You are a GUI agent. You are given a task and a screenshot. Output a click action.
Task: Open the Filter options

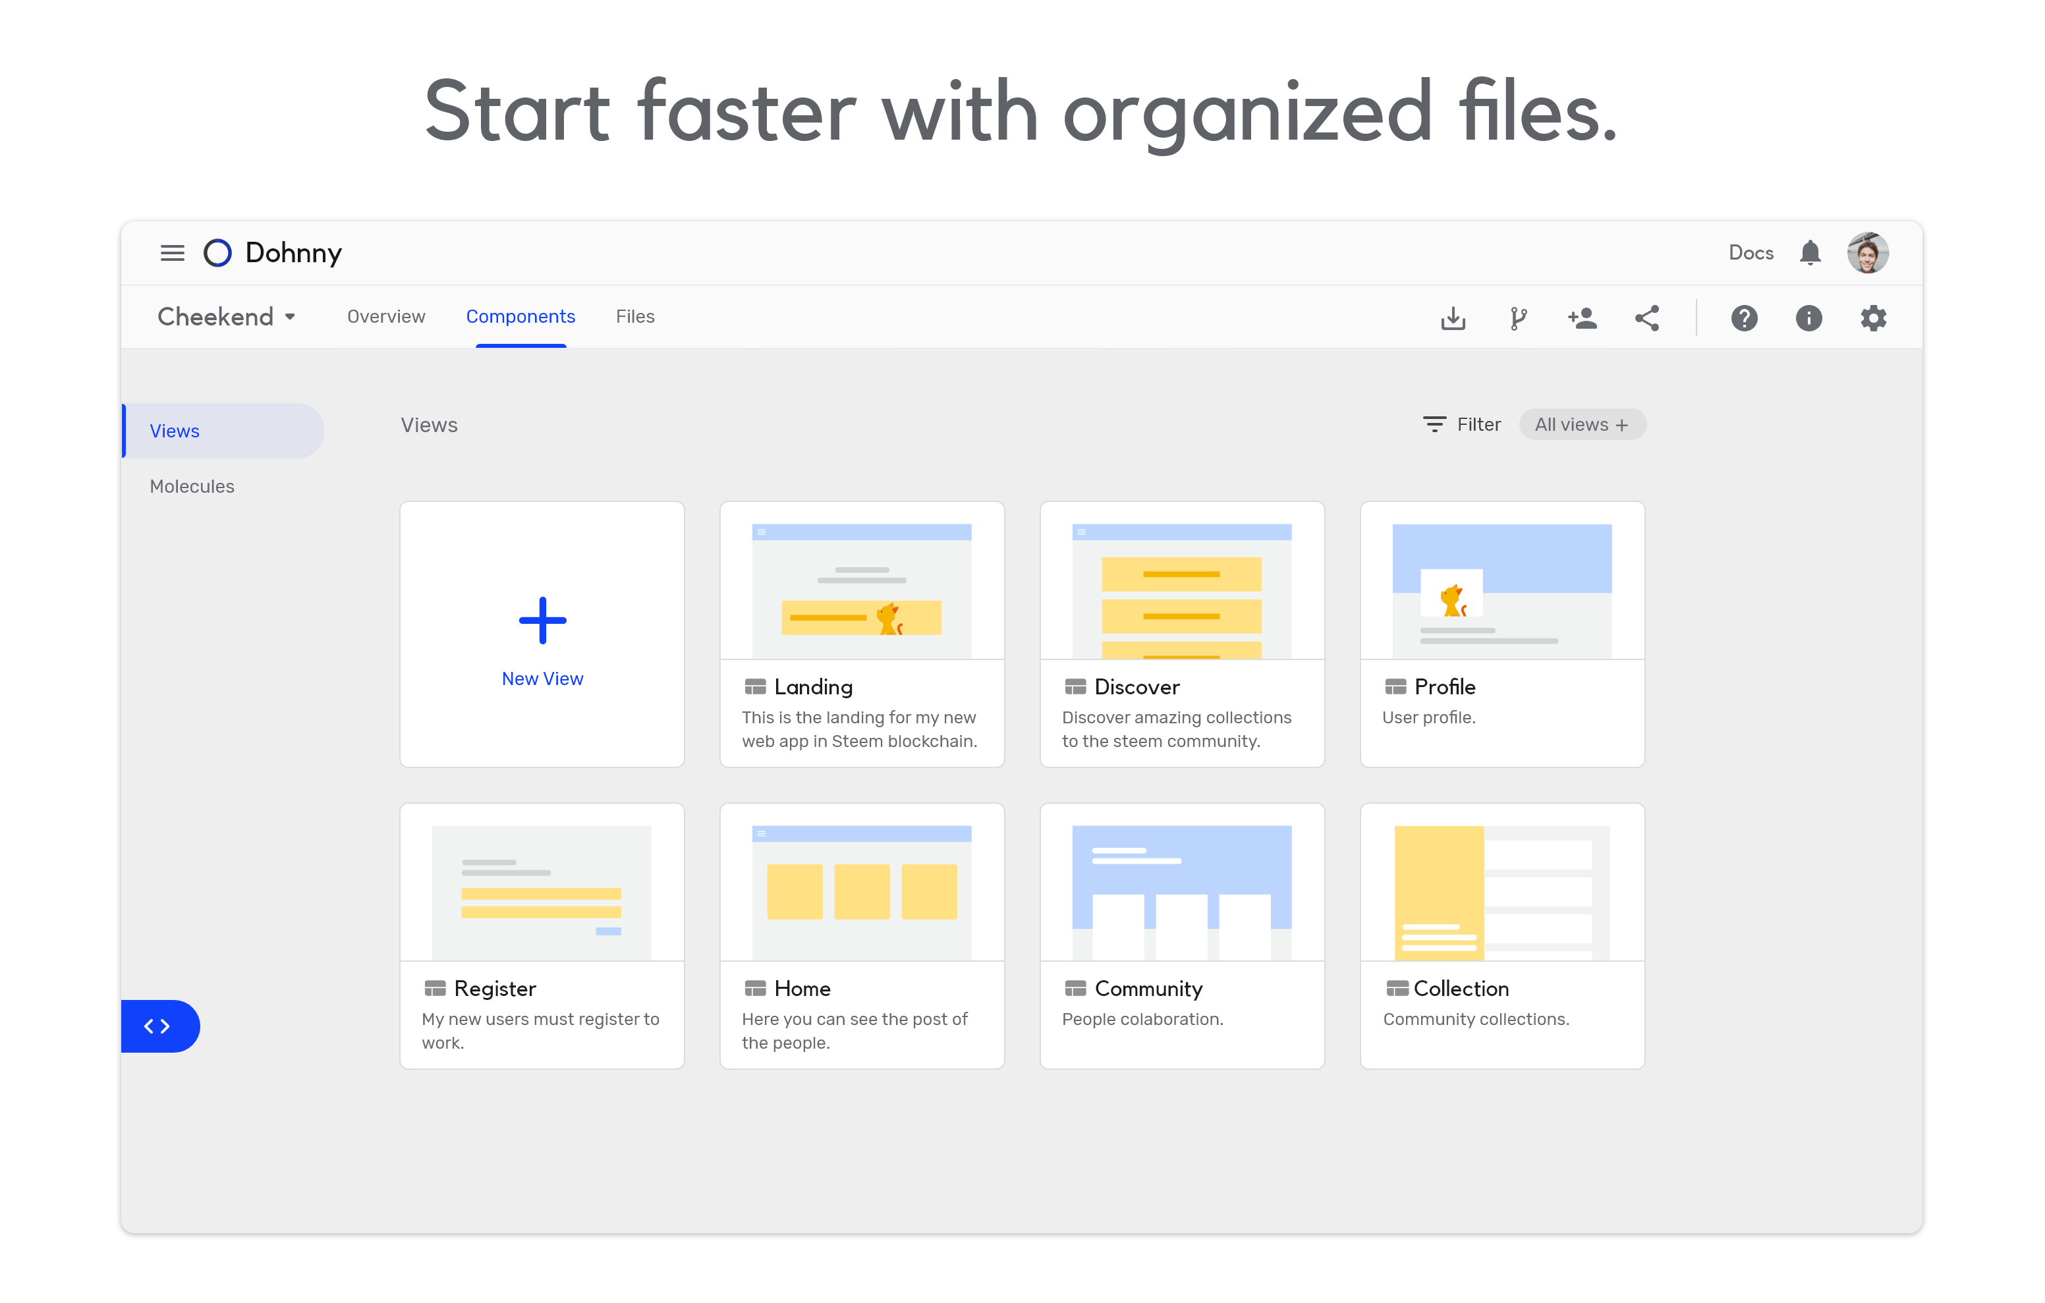(x=1461, y=425)
